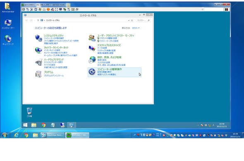
Task: Open プログラム category heading
Action: click(x=48, y=72)
